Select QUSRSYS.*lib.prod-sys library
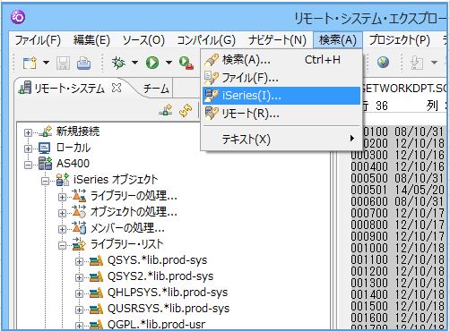 [x=169, y=309]
